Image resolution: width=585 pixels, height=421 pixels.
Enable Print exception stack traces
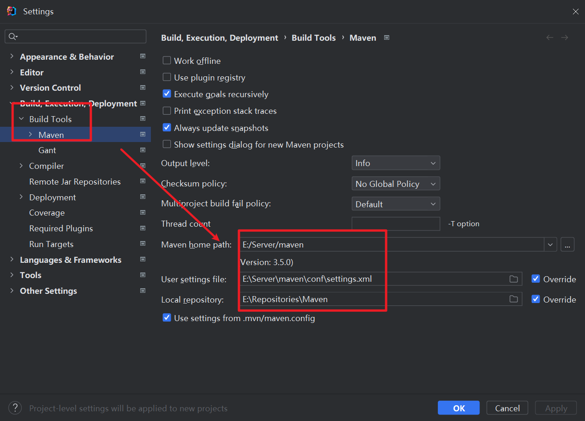pos(167,111)
